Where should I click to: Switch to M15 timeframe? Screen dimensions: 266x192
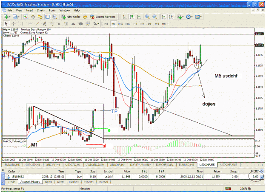coord(120,24)
